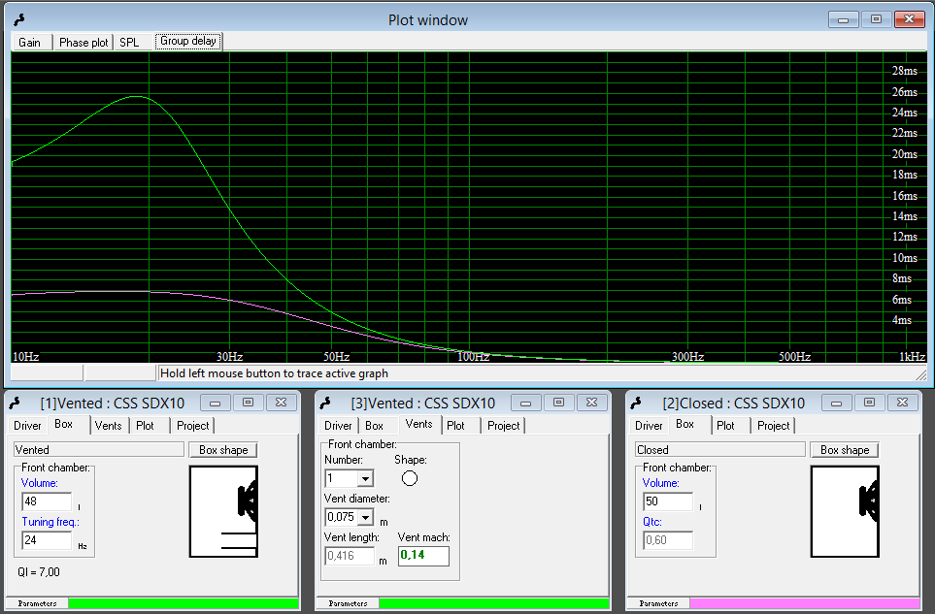Click Box shape button in [2]Closed window
The height and width of the screenshot is (614, 935).
(x=845, y=450)
